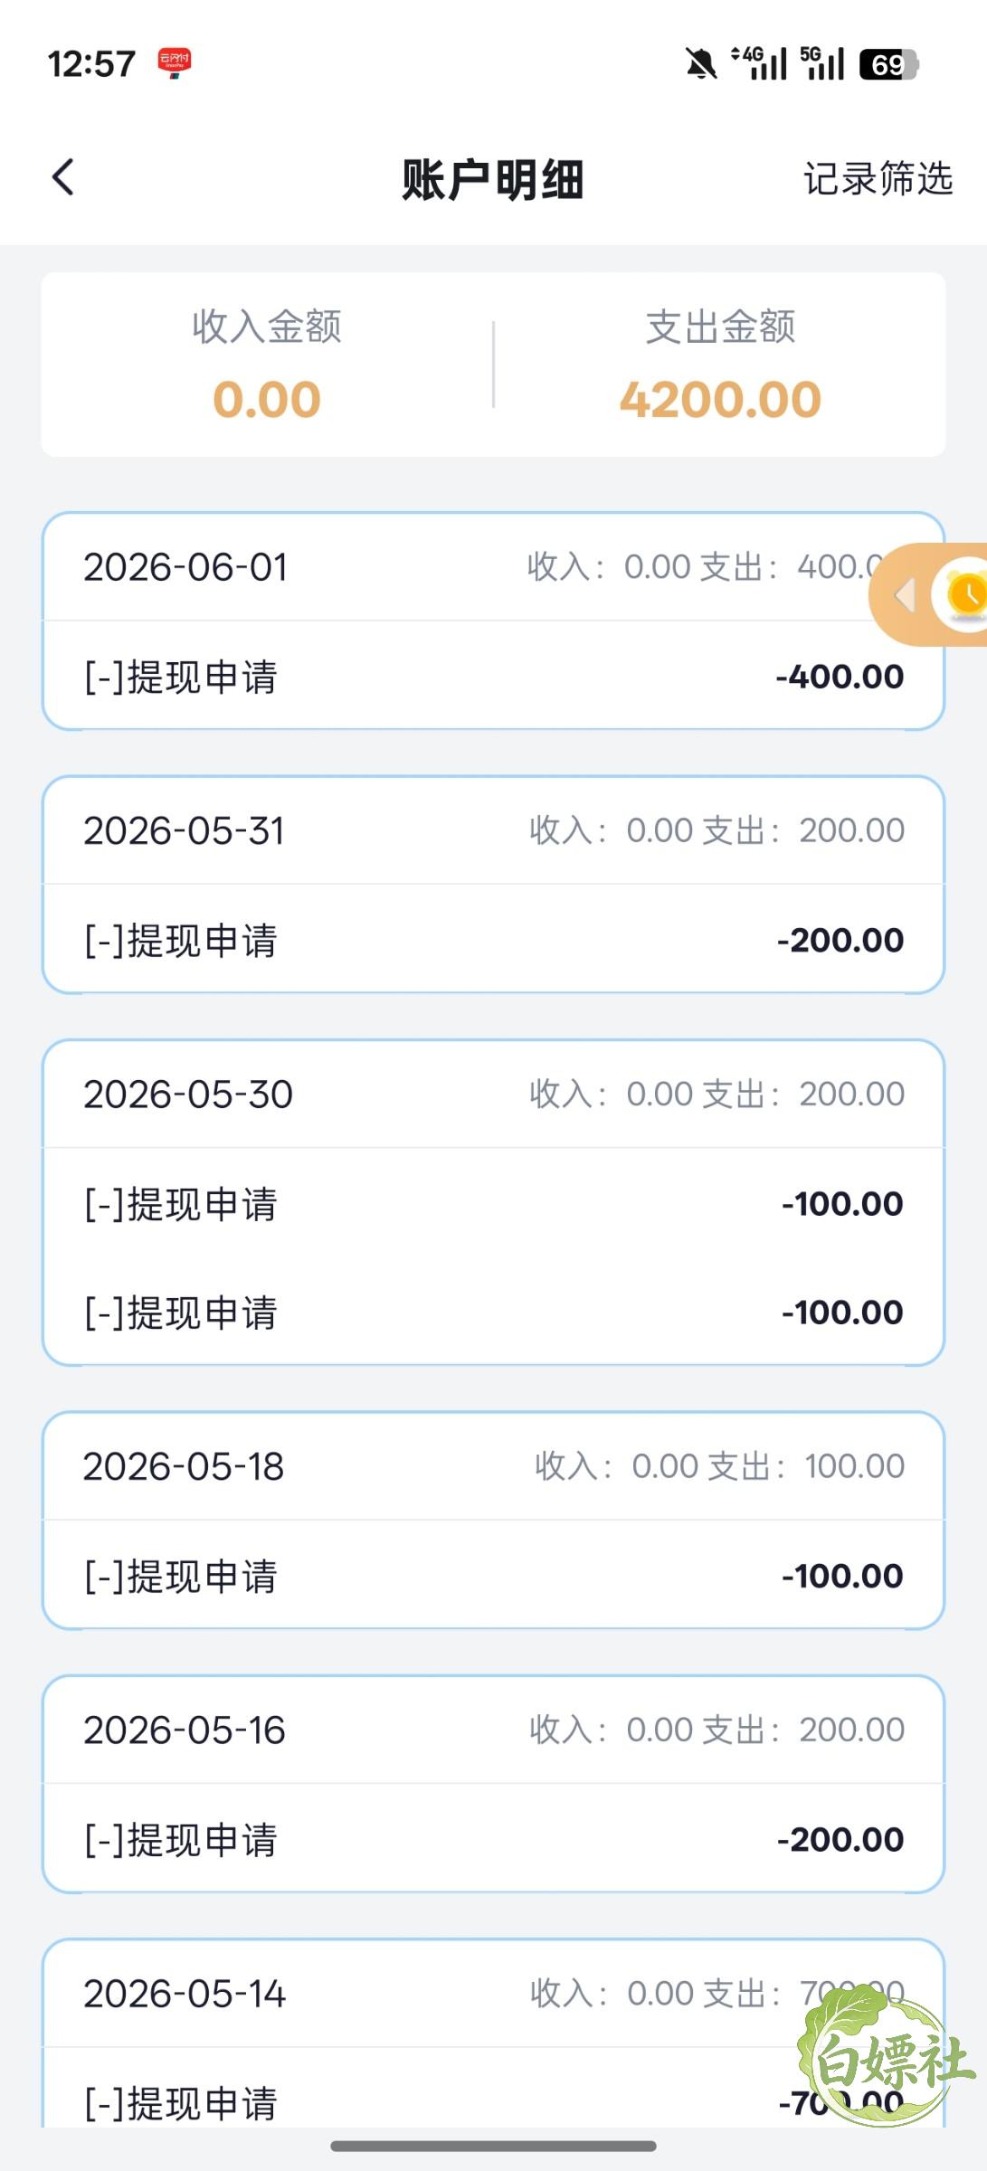Image resolution: width=987 pixels, height=2171 pixels.
Task: Select the 支出金额 4200.00 summary
Action: coord(720,365)
